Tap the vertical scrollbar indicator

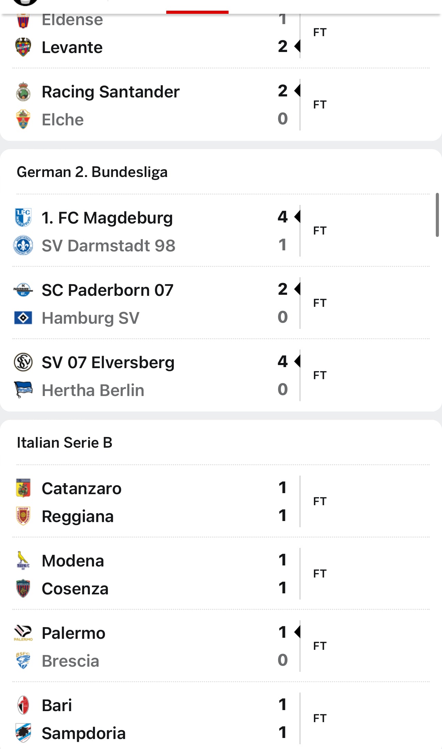pyautogui.click(x=437, y=215)
